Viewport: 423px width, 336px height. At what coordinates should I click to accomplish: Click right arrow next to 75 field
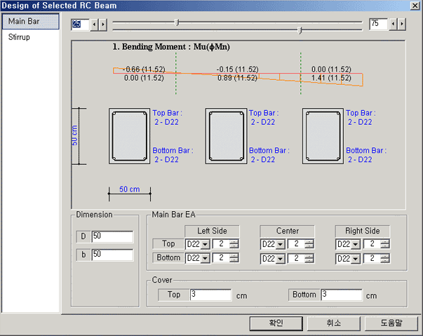(402, 24)
